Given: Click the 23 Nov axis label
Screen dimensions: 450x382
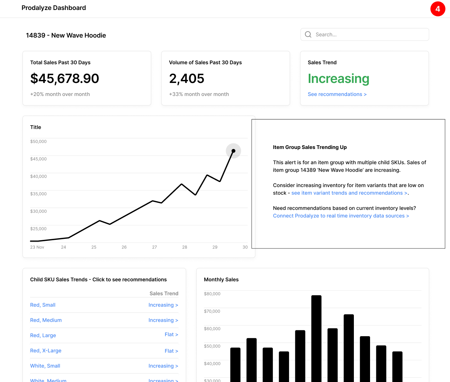Looking at the screenshot, I should [37, 247].
